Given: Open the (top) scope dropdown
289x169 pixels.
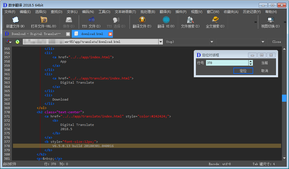Looking at the screenshot, I should (x=212, y=42).
